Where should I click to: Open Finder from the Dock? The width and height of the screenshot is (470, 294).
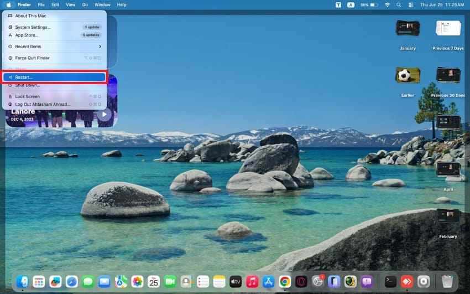[23, 282]
